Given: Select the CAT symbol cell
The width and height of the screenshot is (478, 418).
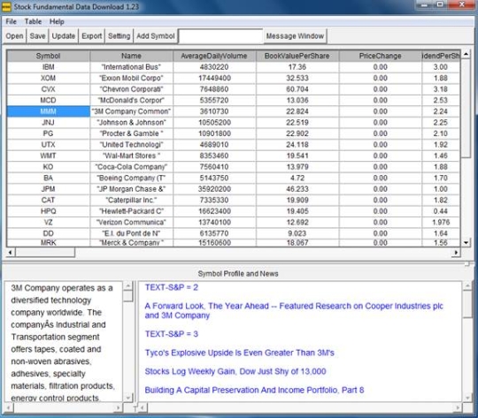Looking at the screenshot, I should click(x=48, y=200).
